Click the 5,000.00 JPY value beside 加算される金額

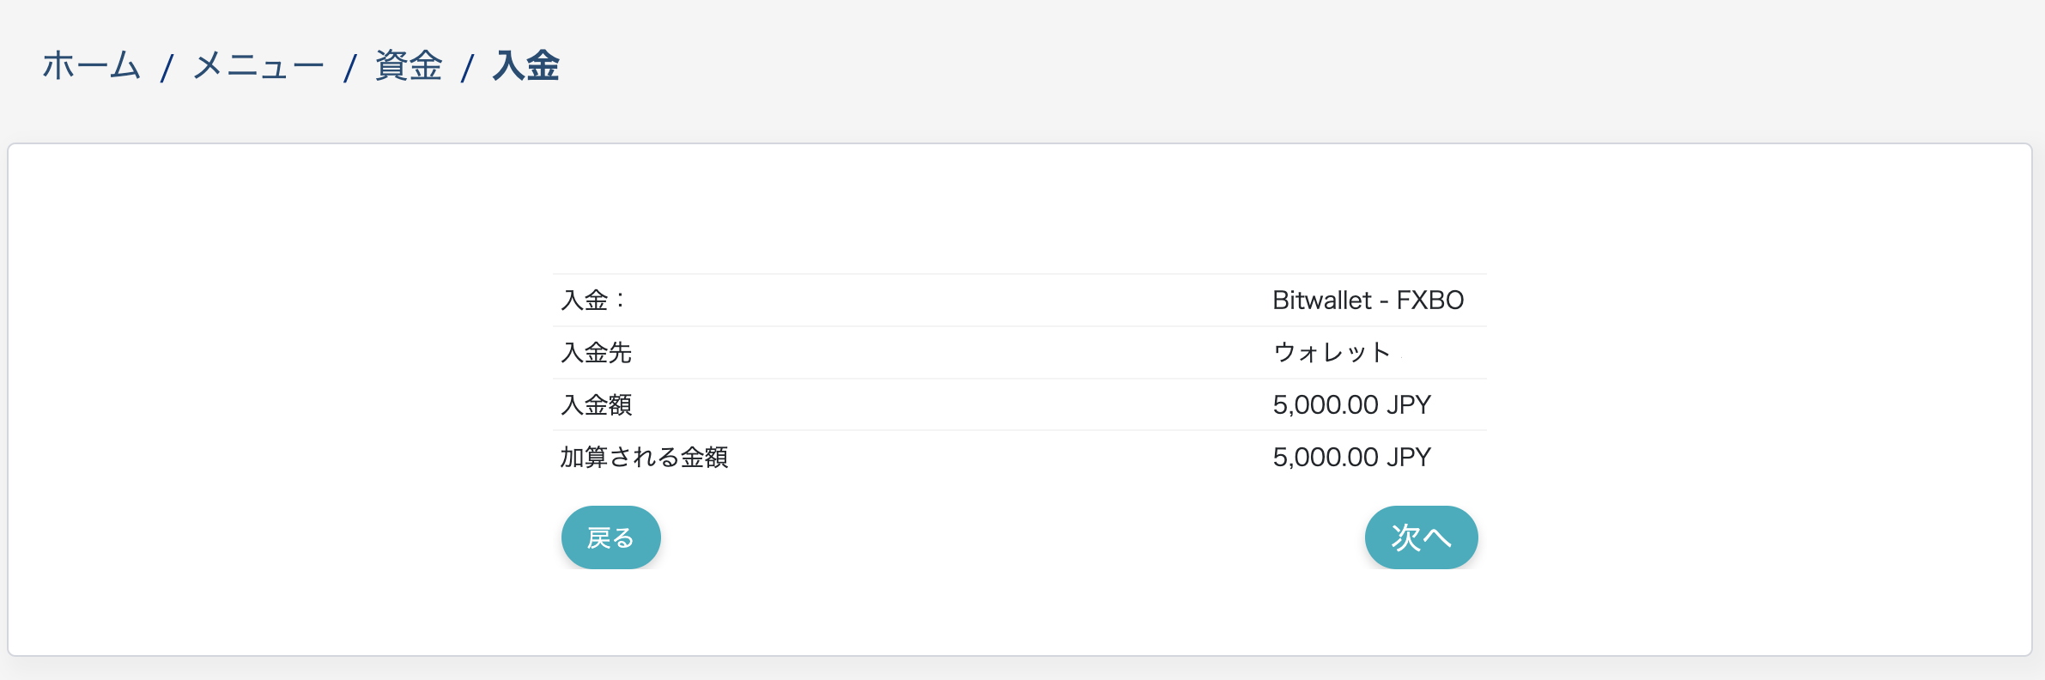click(x=1351, y=458)
